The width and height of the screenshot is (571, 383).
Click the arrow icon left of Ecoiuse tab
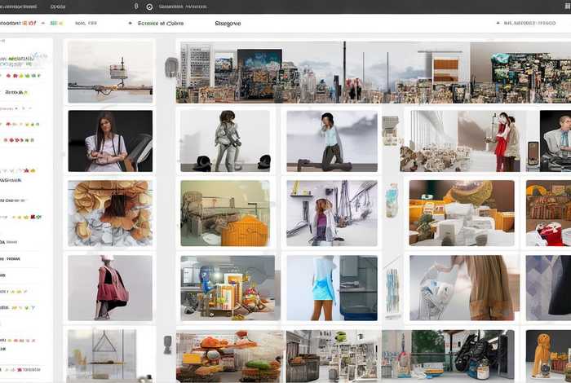pyautogui.click(x=130, y=24)
